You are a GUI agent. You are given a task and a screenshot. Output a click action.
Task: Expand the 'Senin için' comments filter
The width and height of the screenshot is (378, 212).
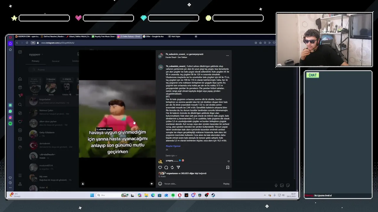(x=171, y=155)
